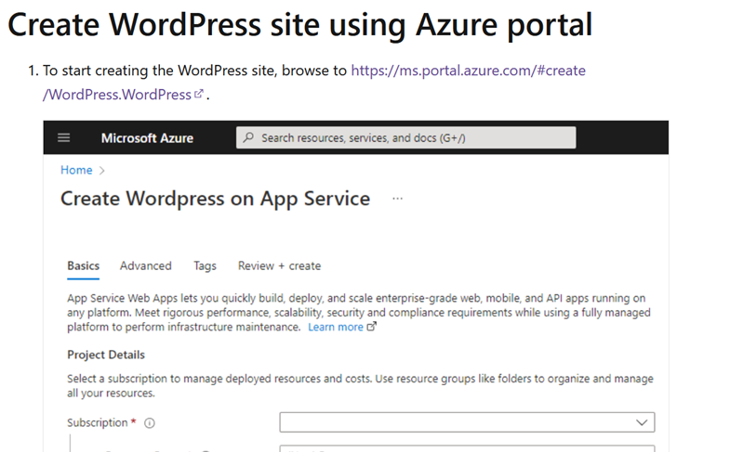Click the Home breadcrumb link
The width and height of the screenshot is (730, 452).
(76, 170)
